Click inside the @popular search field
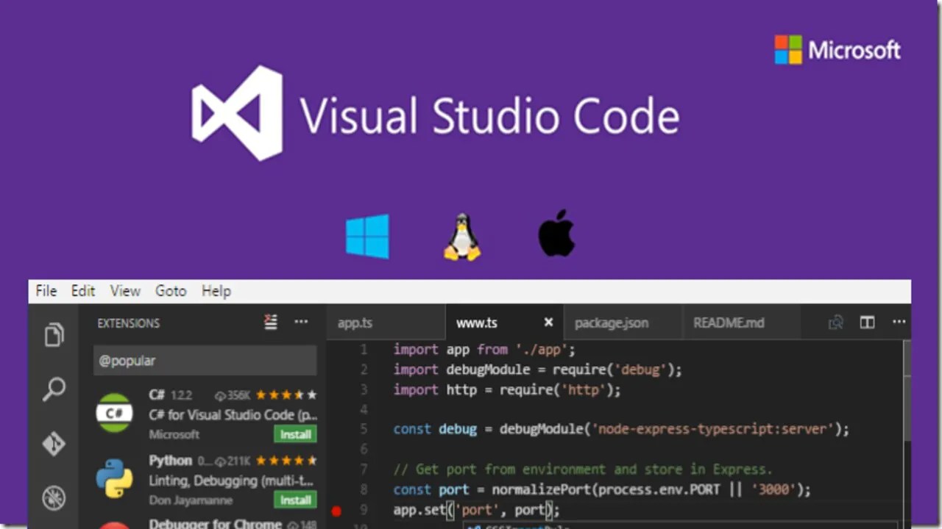This screenshot has height=529, width=942. click(x=205, y=360)
